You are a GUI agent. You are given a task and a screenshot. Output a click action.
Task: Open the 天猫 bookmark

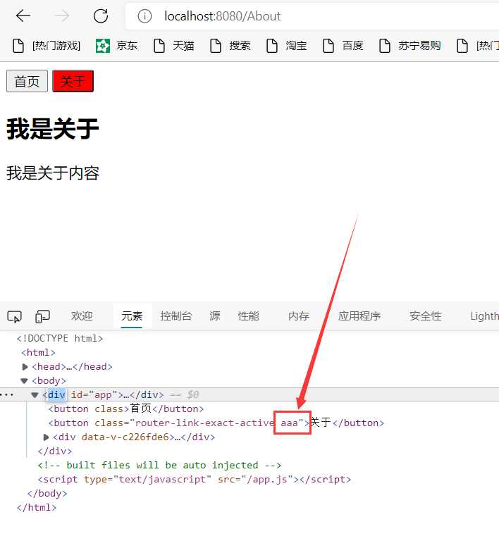(x=174, y=46)
